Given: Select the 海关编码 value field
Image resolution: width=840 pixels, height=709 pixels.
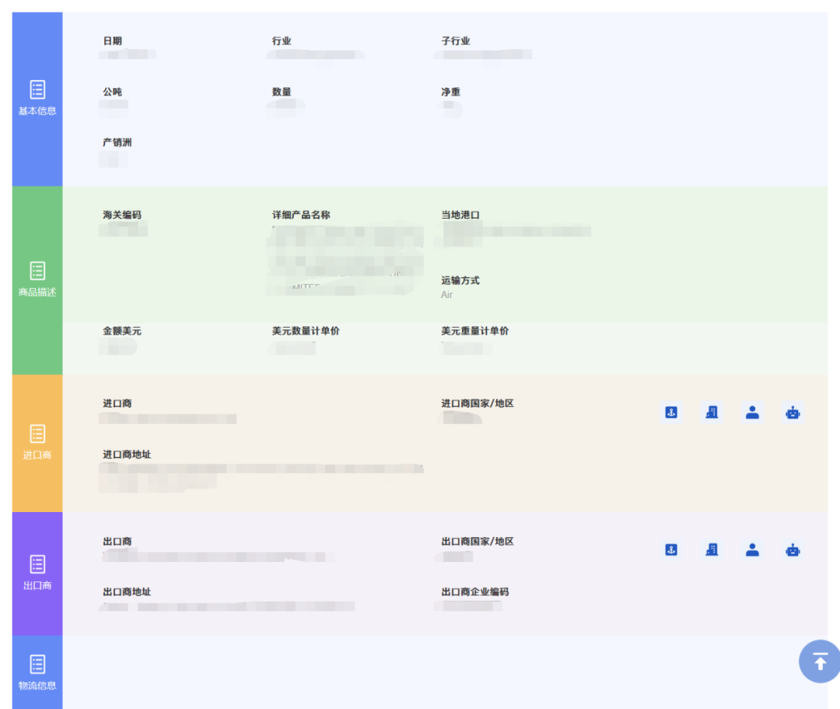Looking at the screenshot, I should coord(124,229).
